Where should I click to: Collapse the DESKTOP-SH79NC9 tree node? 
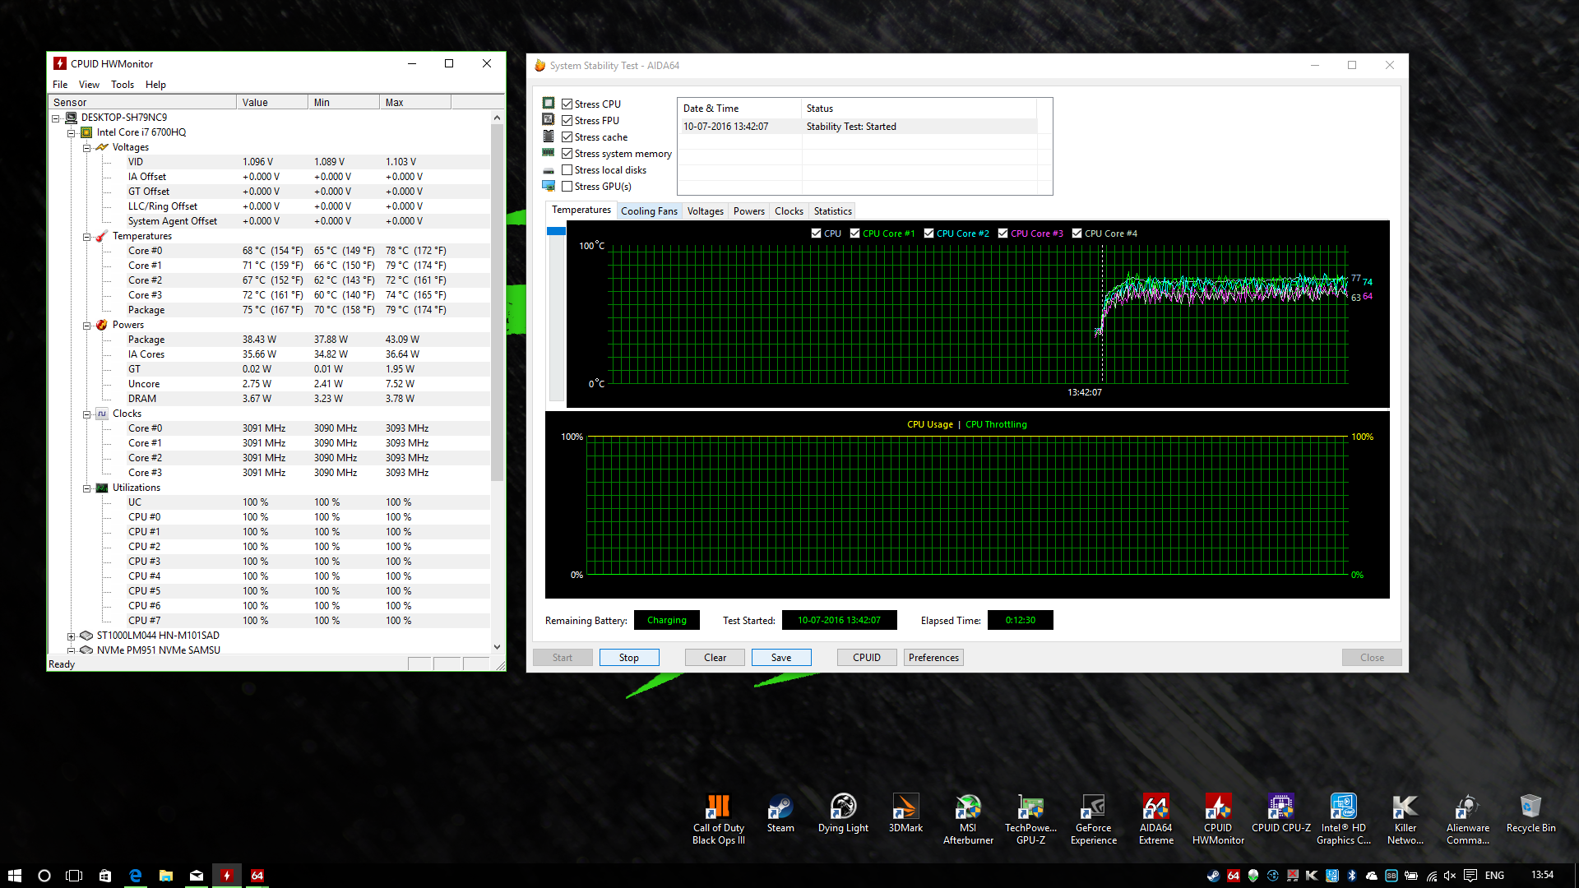point(56,118)
